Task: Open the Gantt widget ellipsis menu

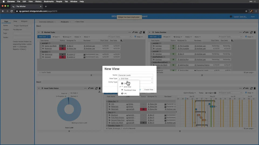Action: point(240,88)
